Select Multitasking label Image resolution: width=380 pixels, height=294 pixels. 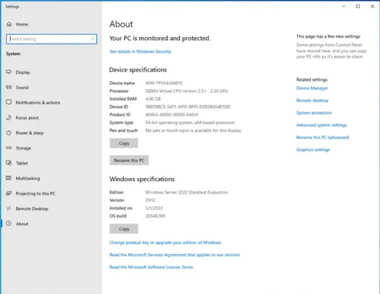coord(28,178)
